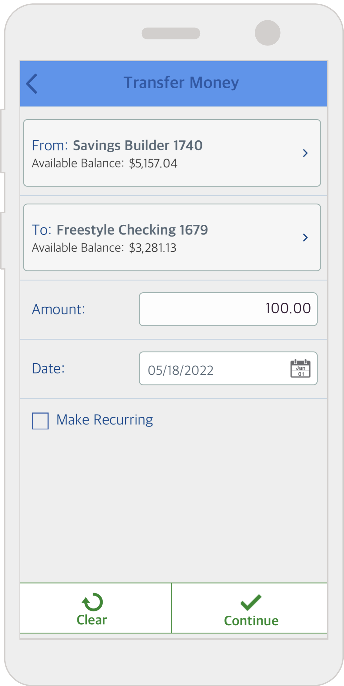
Task: Click the Date label
Action: (x=49, y=368)
